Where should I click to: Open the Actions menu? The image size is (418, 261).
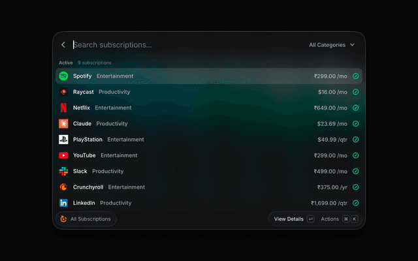click(330, 219)
